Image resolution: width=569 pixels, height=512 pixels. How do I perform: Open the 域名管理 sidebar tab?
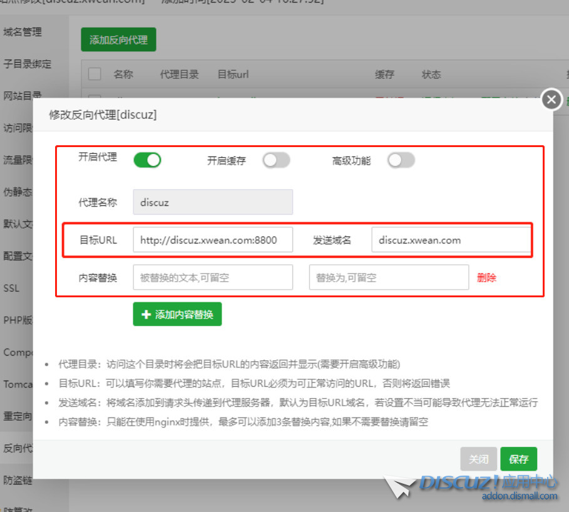(23, 32)
